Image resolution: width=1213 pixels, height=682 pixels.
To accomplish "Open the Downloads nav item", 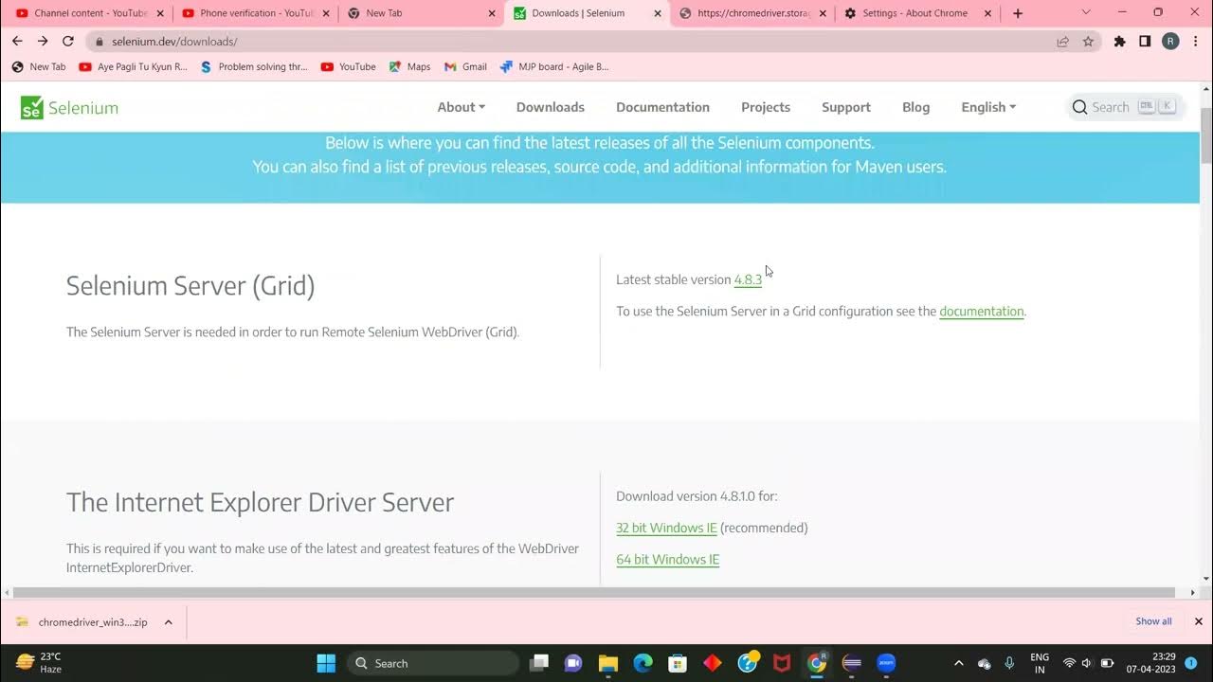I will coord(551,107).
